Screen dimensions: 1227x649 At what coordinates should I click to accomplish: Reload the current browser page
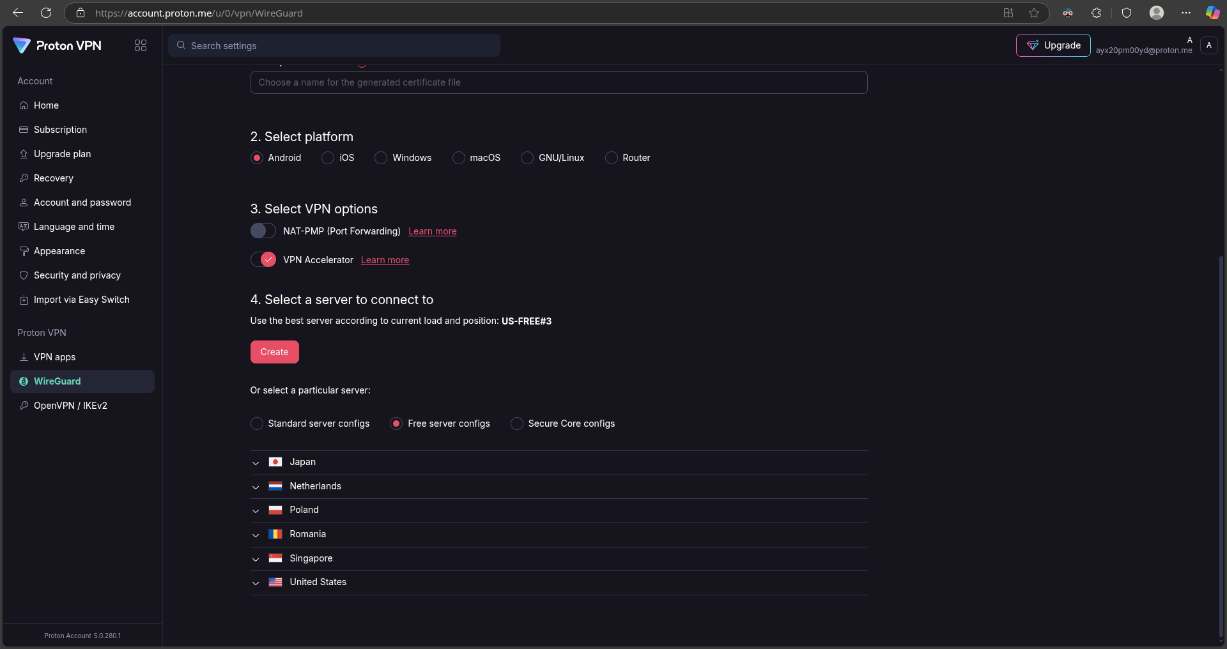pyautogui.click(x=46, y=13)
